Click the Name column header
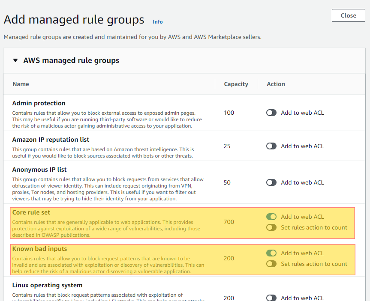Image resolution: width=370 pixels, height=301 pixels. tap(21, 84)
